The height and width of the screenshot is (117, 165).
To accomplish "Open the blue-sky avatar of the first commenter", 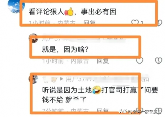I will pyautogui.click(x=16, y=7).
